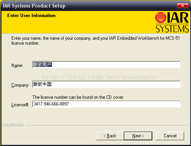This screenshot has width=191, height=146.
Task: Click the InstallShield label
Action: [13, 125]
